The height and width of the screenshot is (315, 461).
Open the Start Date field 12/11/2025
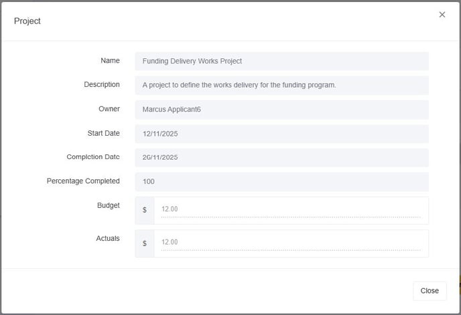(x=281, y=134)
